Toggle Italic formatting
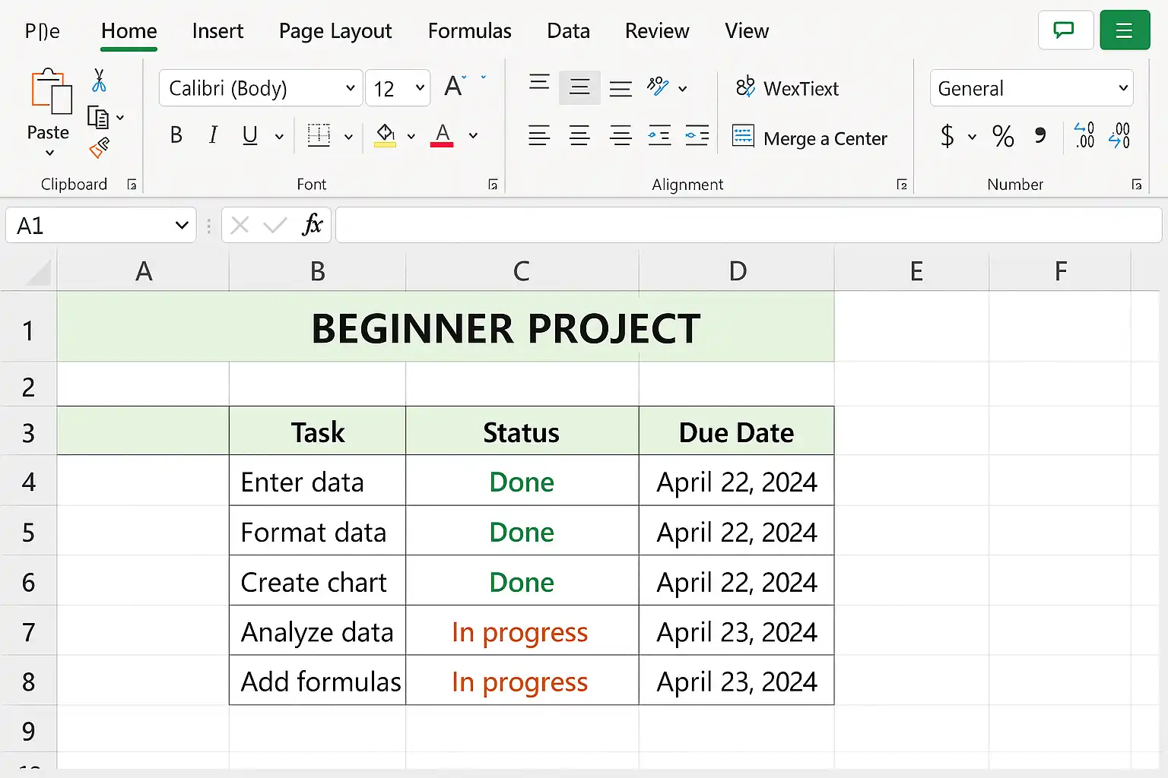This screenshot has width=1168, height=778. tap(213, 135)
